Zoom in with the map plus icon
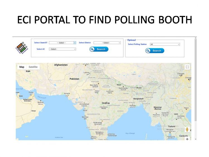Image resolution: width=209 pixels, height=157 pixels. [x=187, y=139]
